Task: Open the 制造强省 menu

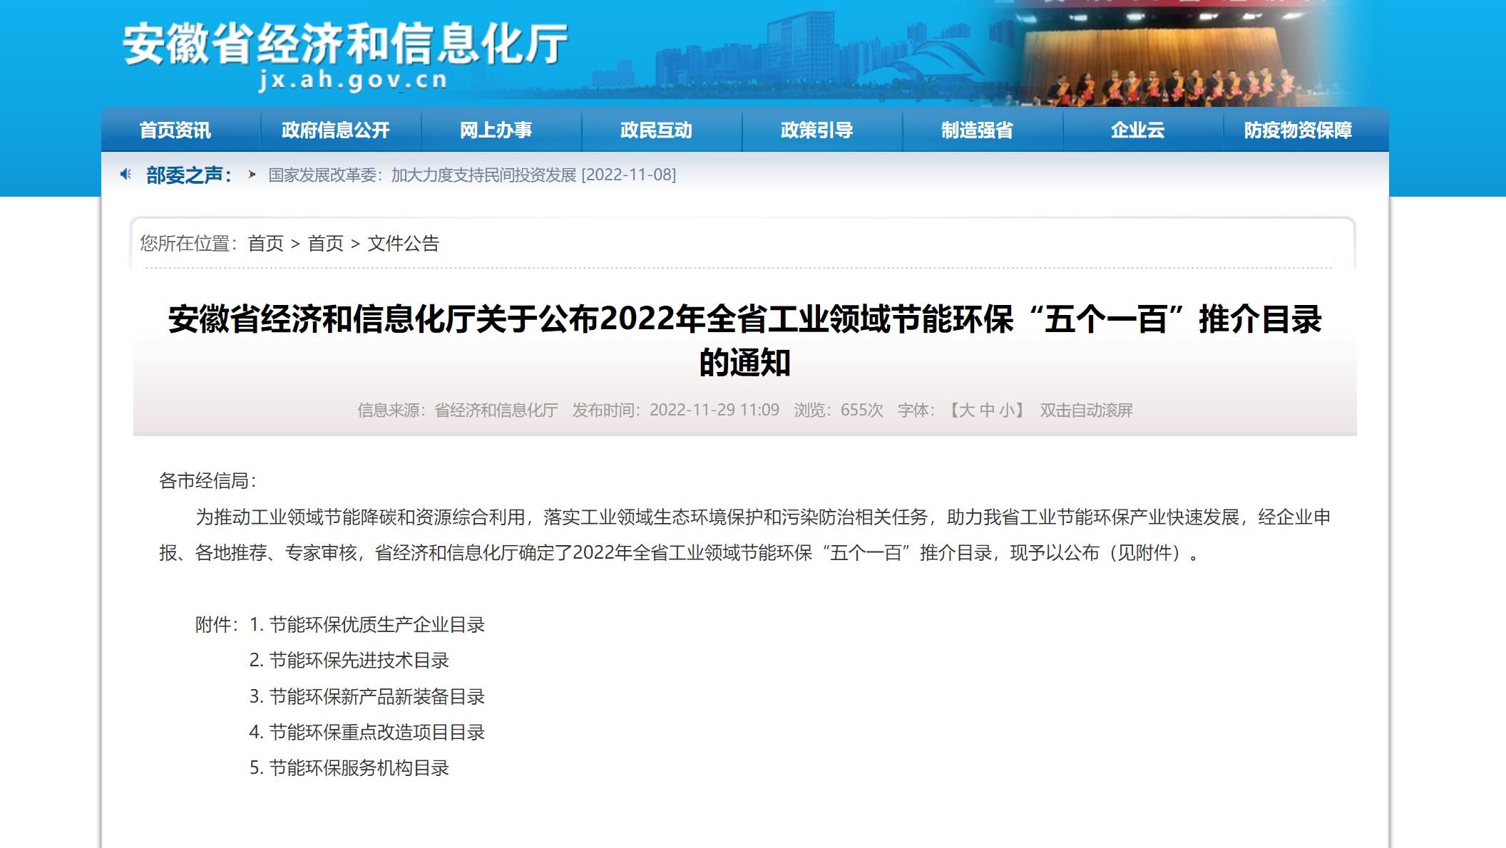Action: [x=977, y=130]
